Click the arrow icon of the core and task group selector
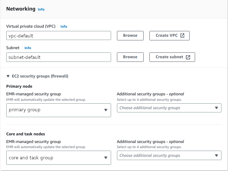This screenshot has height=171, width=228. [106, 158]
